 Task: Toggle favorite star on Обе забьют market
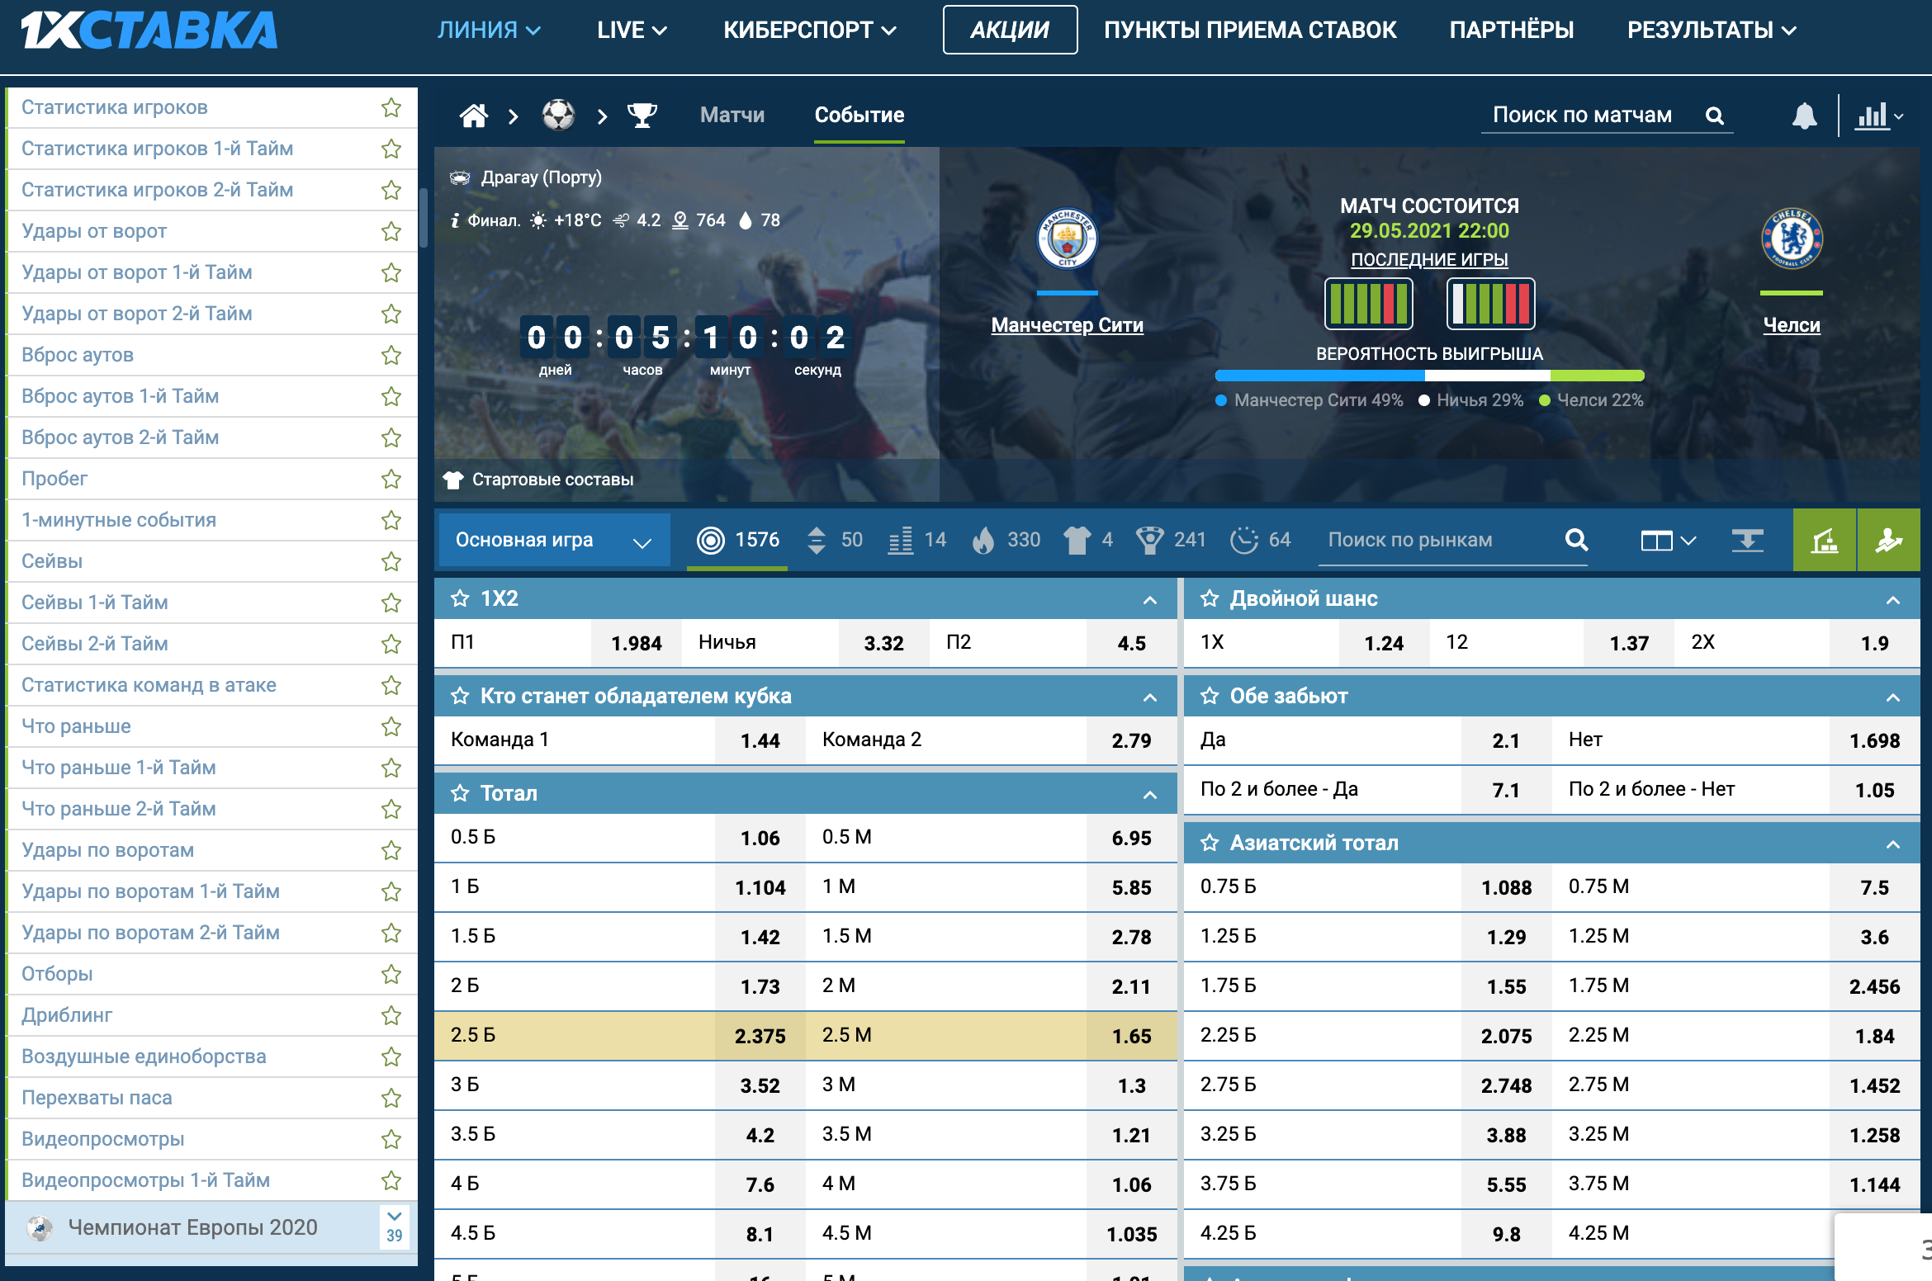(1210, 696)
